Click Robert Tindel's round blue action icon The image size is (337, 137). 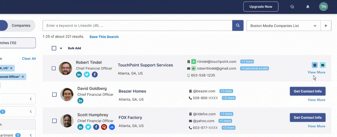(315, 65)
